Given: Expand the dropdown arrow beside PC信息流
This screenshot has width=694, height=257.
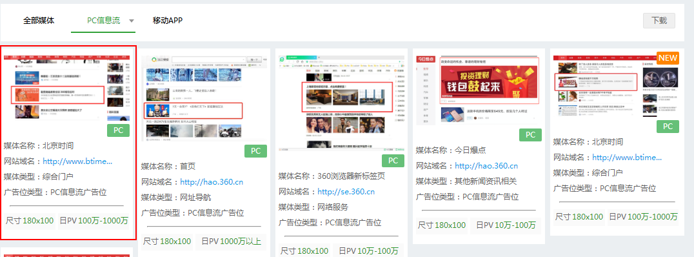Looking at the screenshot, I should (x=132, y=21).
